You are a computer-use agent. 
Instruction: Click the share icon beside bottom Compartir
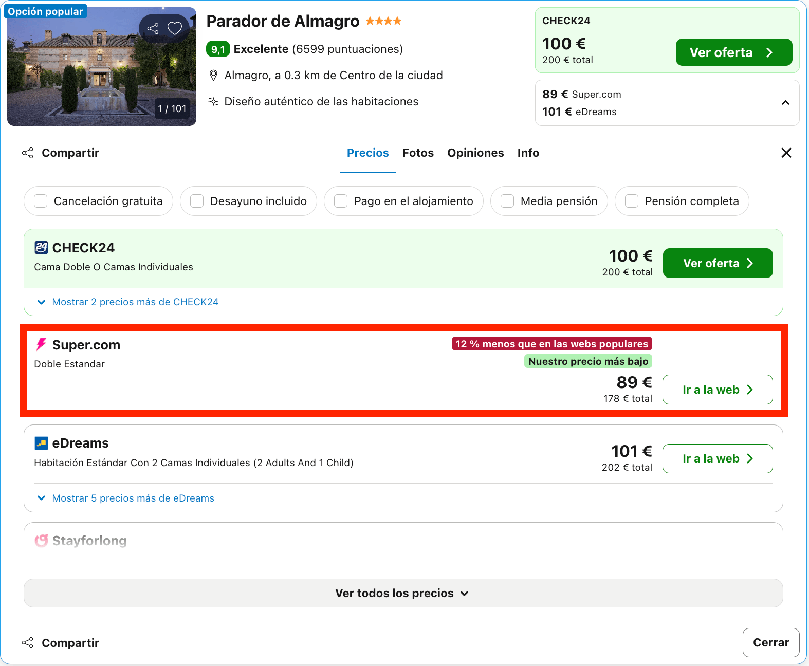coord(28,643)
